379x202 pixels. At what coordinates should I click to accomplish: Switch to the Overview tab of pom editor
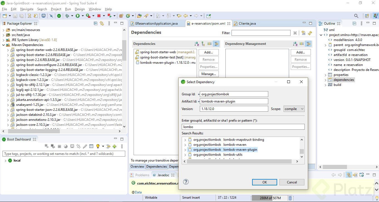tap(137, 167)
